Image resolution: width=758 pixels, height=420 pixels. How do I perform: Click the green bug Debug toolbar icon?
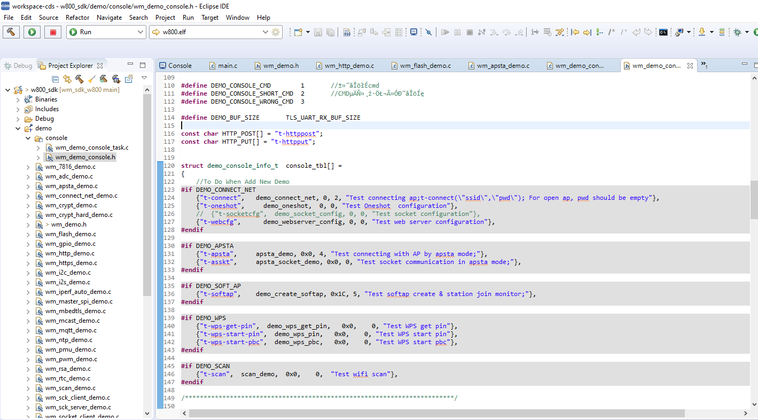point(737,32)
